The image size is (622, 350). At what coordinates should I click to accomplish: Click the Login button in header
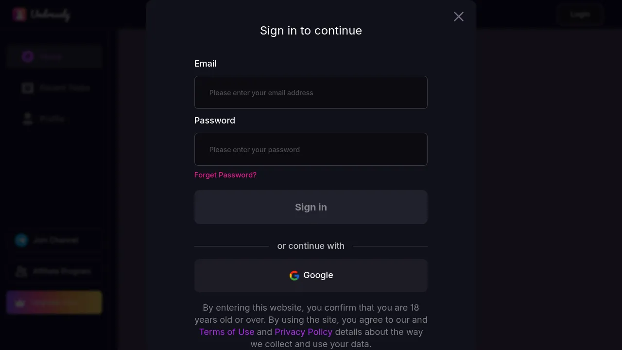[580, 15]
